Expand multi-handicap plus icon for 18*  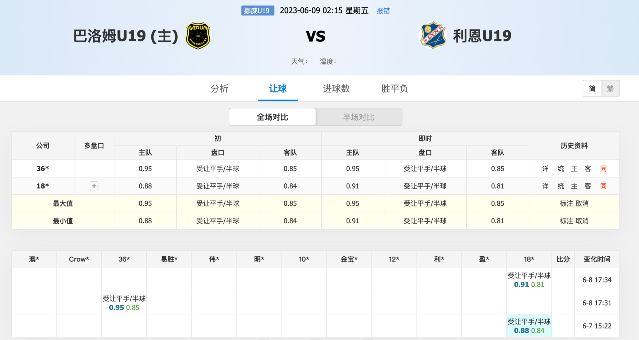click(94, 186)
